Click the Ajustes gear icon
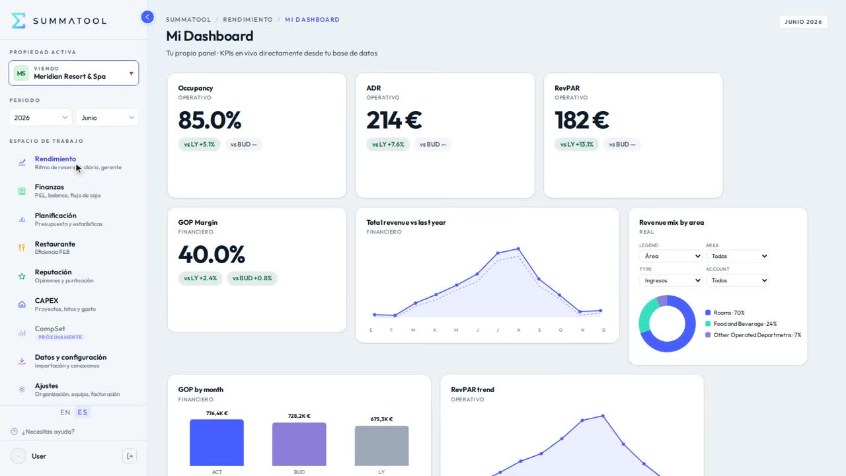Viewport: 846px width, 476px height. (x=22, y=389)
